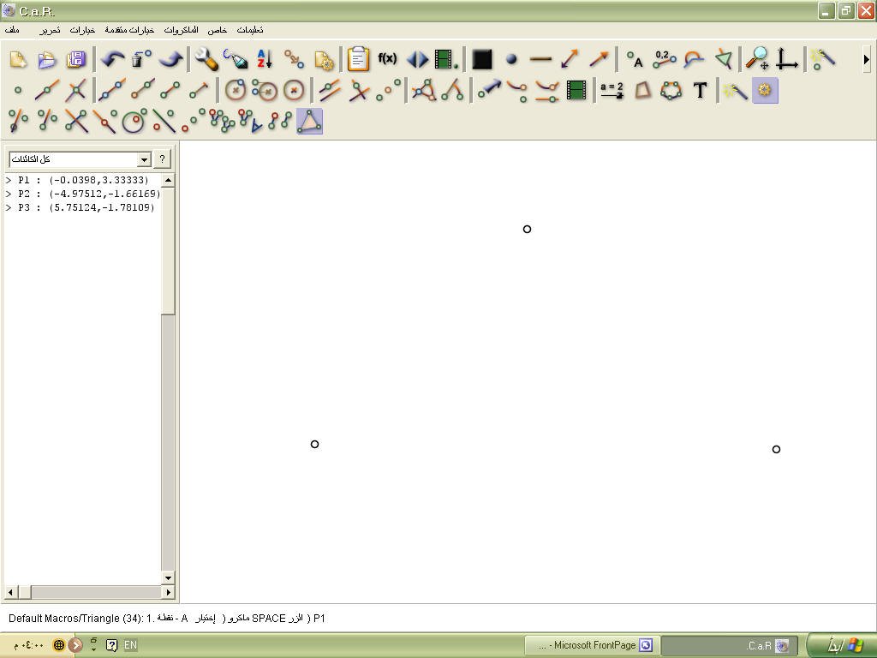This screenshot has height=658, width=877.
Task: Select the A-Z sort/rename icon
Action: (x=265, y=59)
